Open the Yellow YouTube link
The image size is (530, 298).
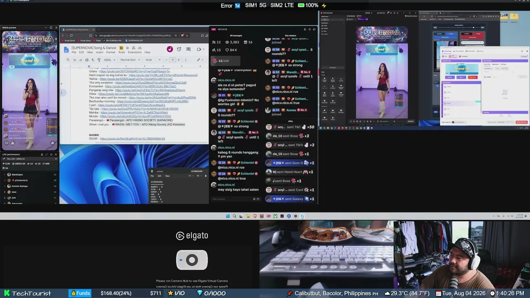click(136, 79)
